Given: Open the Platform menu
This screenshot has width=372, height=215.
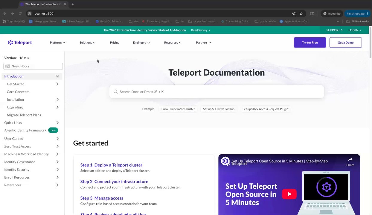Looking at the screenshot, I should (57, 42).
